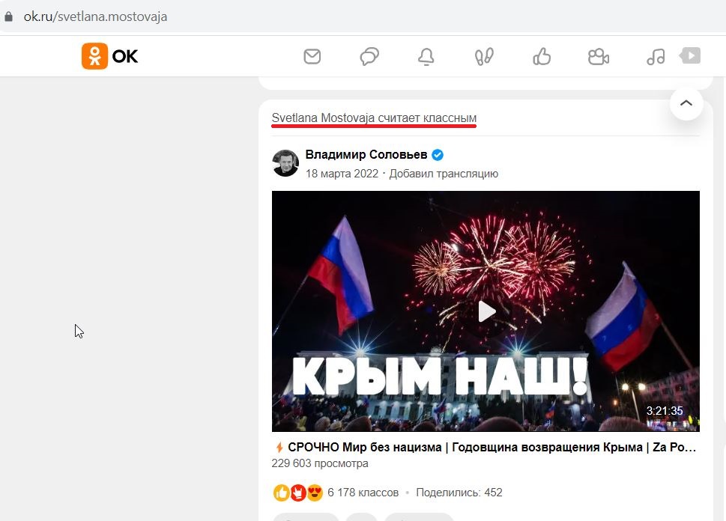The image size is (726, 521).
Task: Open the СРОЧНО Мир без нацизма video title
Action: coord(491,448)
